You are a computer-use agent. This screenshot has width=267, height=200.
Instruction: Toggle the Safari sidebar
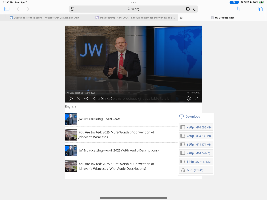click(x=7, y=9)
